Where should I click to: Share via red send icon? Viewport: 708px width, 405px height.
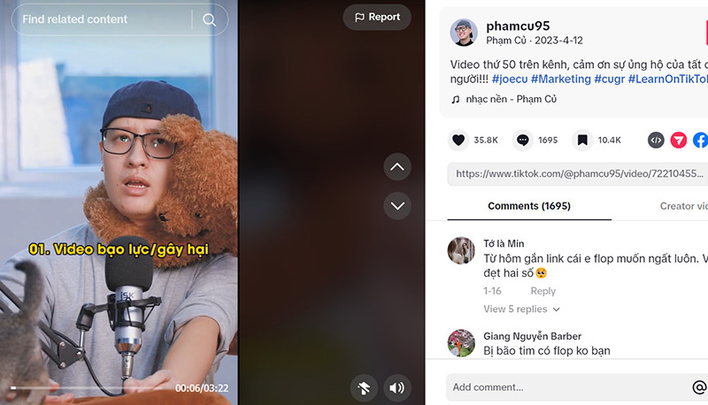(678, 141)
